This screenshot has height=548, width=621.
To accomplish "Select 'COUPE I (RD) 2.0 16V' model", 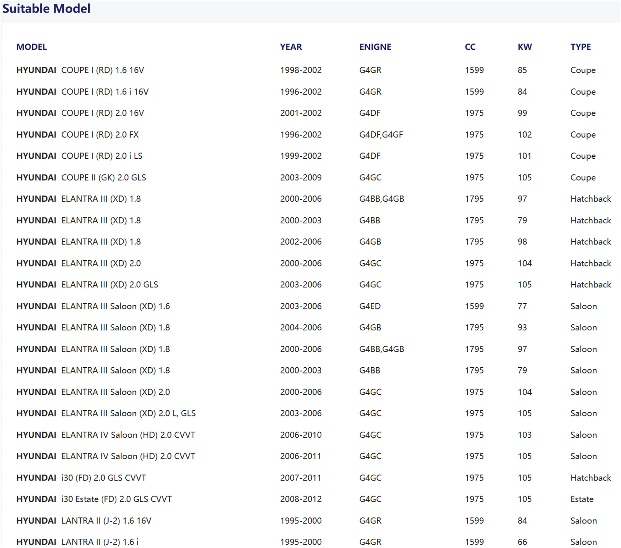I will (x=80, y=113).
